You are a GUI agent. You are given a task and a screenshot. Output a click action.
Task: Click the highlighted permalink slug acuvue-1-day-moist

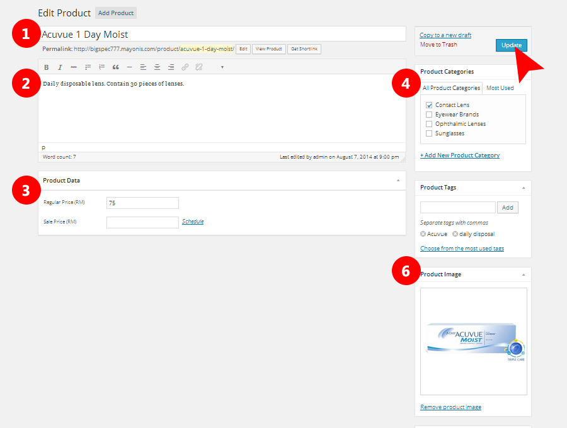pyautogui.click(x=207, y=48)
